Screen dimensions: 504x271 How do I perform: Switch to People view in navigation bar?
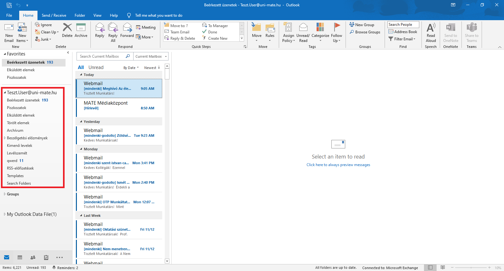click(x=33, y=257)
